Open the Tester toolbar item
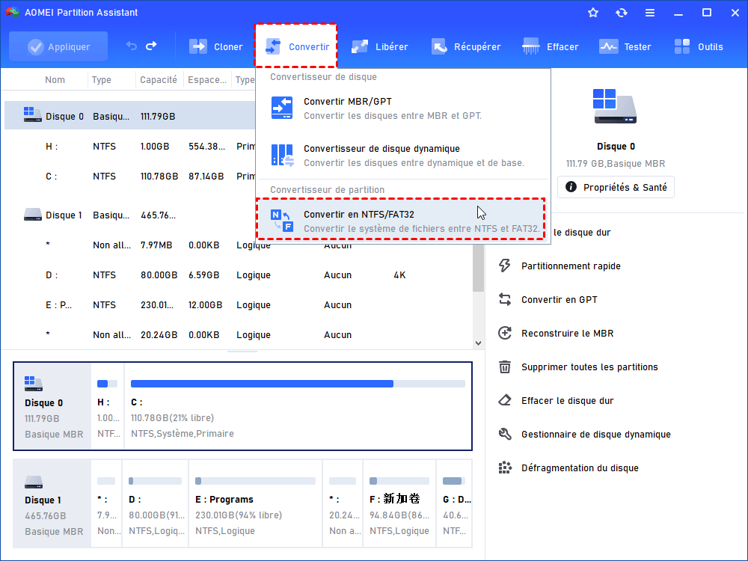748x561 pixels. tap(625, 46)
